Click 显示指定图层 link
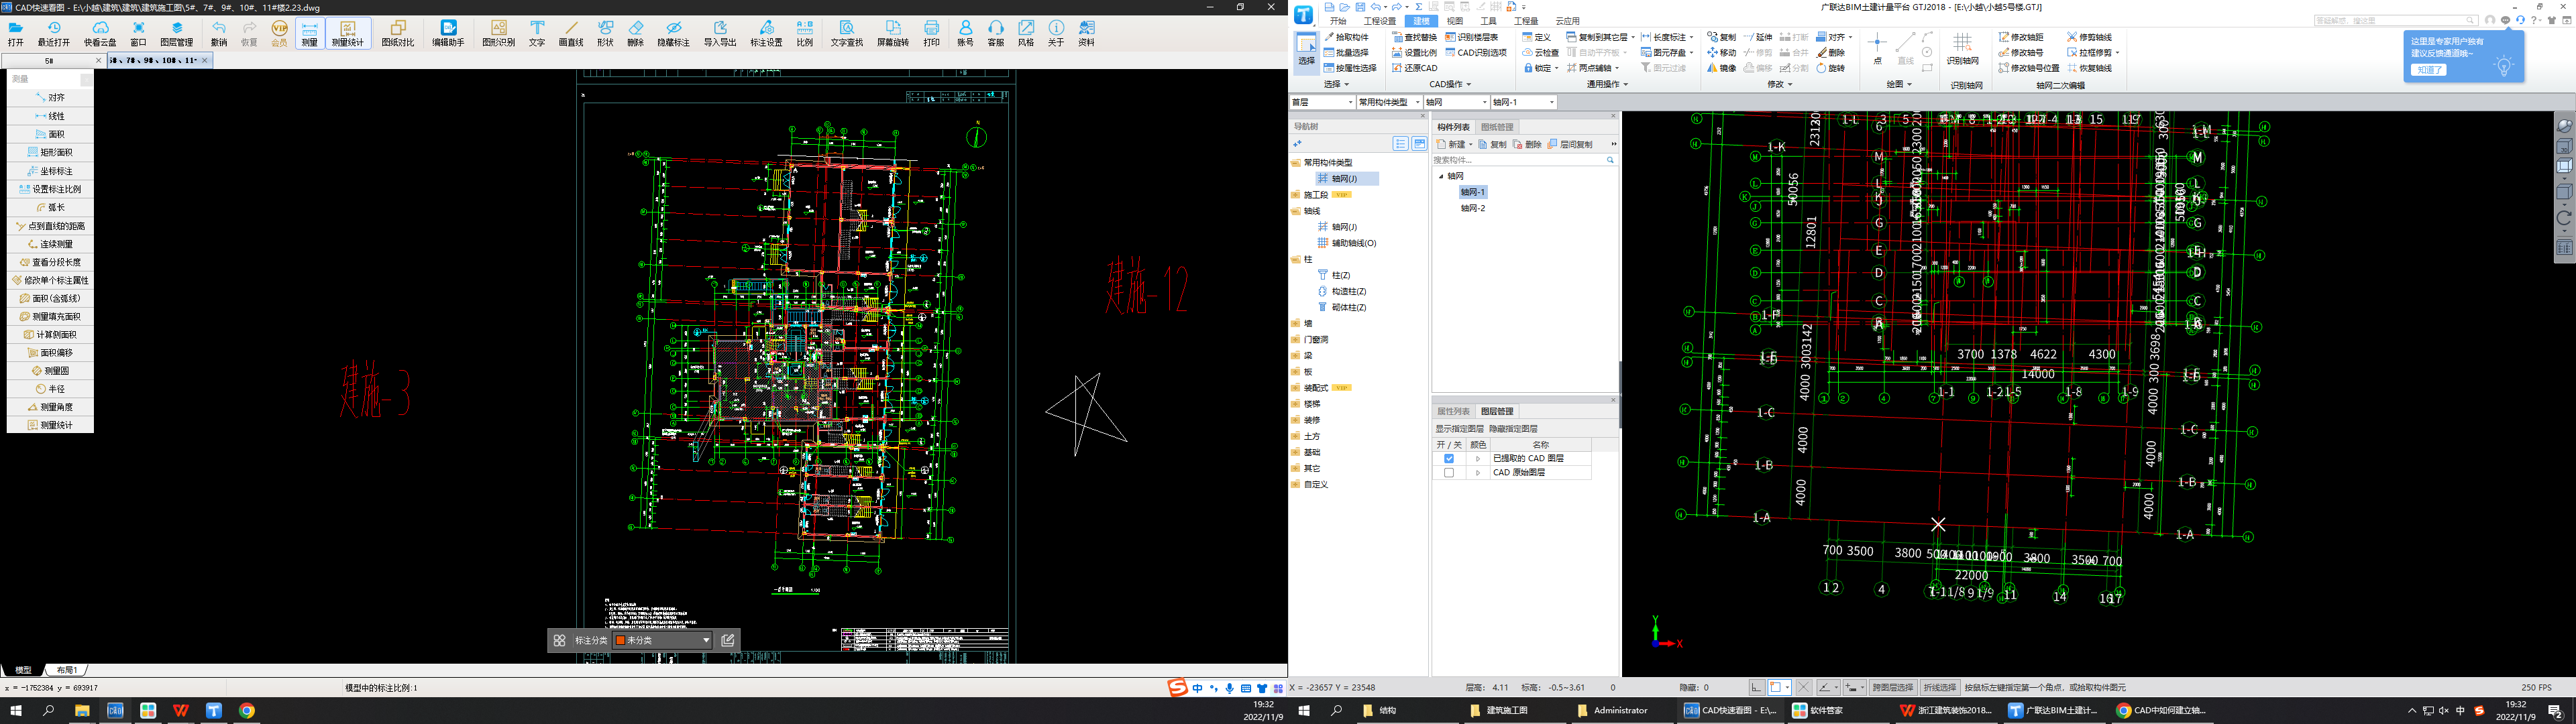2576x724 pixels. click(x=1459, y=428)
